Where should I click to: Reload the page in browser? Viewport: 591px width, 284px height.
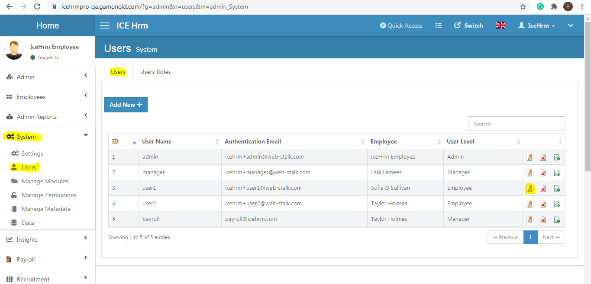click(37, 6)
